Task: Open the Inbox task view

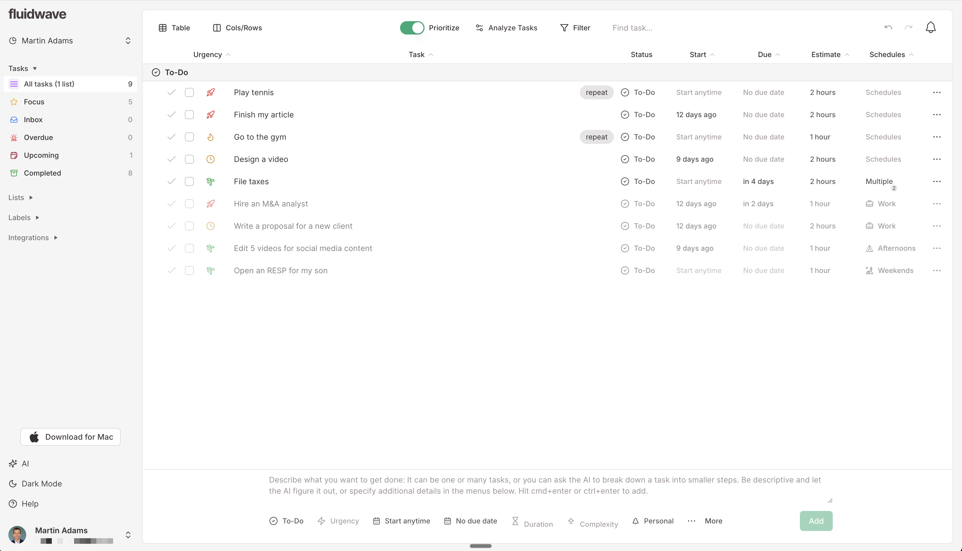Action: [x=70, y=120]
